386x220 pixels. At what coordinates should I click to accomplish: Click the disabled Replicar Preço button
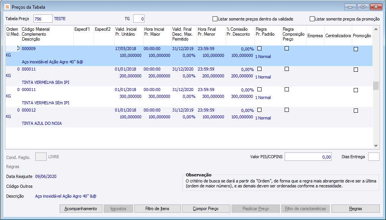tap(256, 209)
